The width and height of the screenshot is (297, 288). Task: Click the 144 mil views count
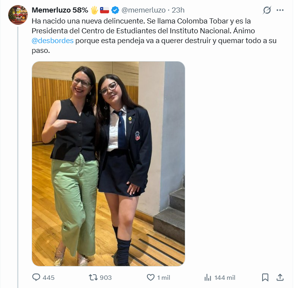[x=225, y=277]
